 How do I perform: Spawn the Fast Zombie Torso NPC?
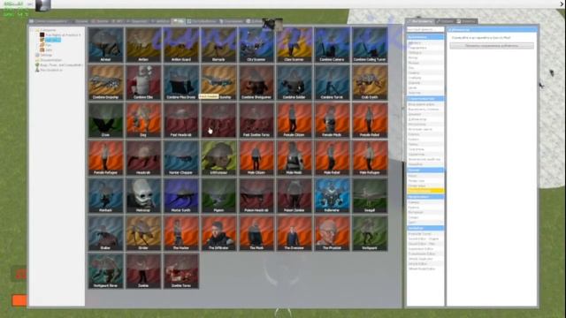(256, 120)
